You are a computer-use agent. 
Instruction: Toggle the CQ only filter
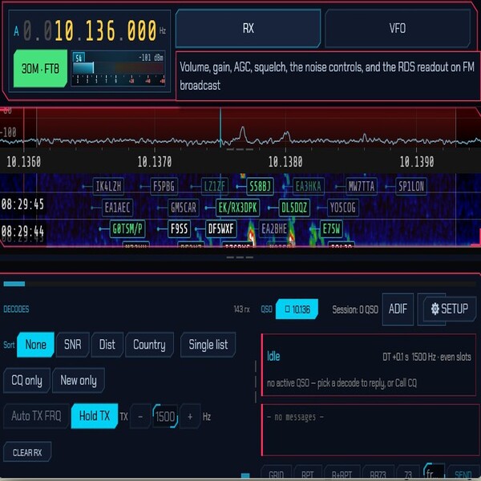tap(26, 380)
